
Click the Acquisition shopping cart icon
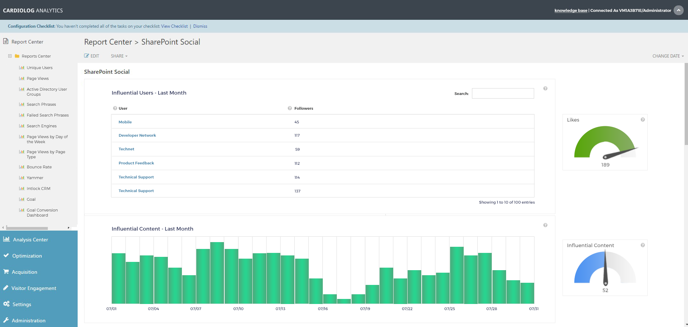click(6, 272)
